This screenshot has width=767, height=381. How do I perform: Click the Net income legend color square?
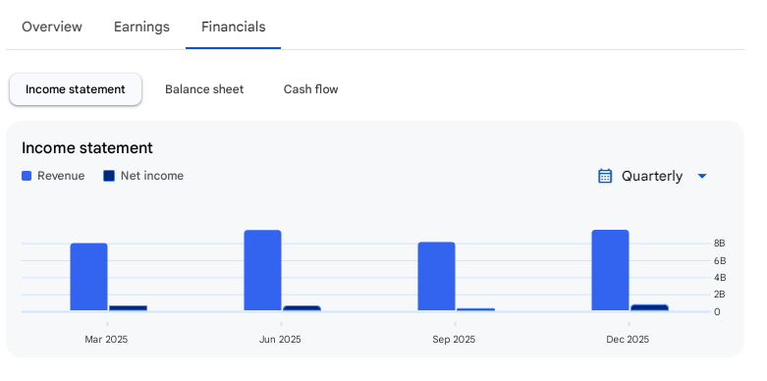109,176
